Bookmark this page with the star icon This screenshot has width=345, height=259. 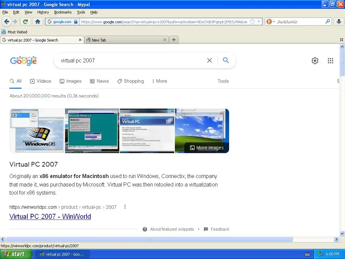point(252,22)
